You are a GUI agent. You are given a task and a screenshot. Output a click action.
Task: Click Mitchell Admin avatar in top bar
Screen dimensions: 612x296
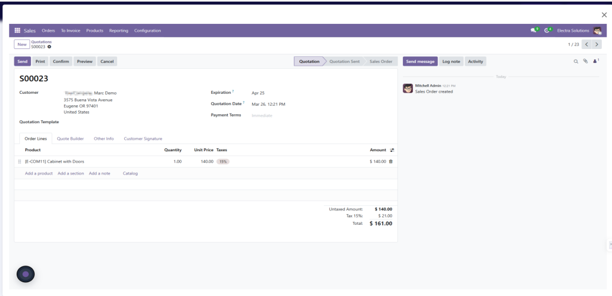click(x=597, y=30)
